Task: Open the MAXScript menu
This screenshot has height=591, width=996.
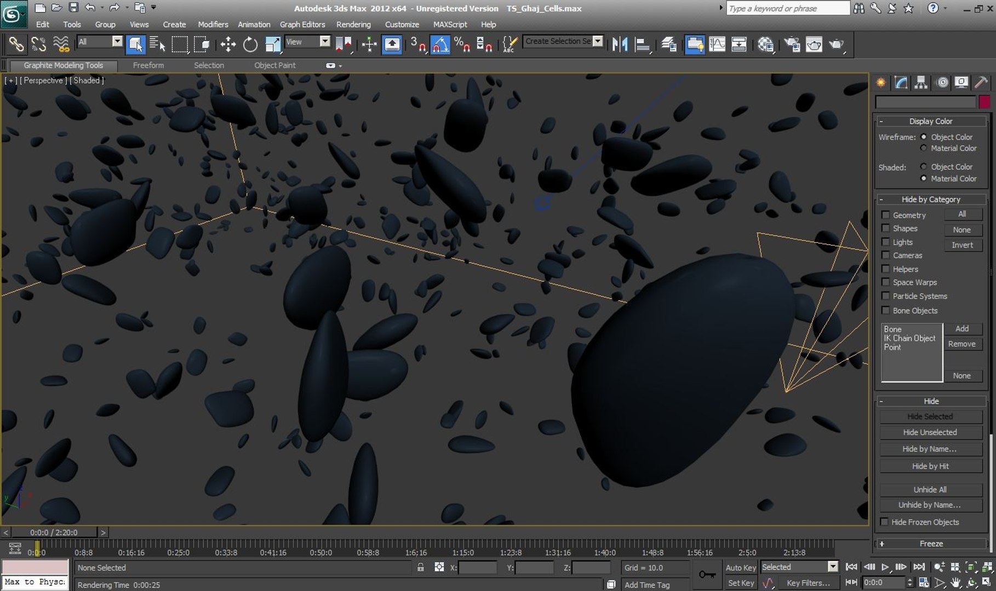Action: click(450, 24)
